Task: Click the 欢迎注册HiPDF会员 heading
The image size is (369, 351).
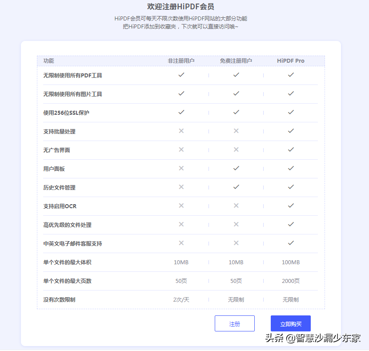Action: pyautogui.click(x=181, y=7)
